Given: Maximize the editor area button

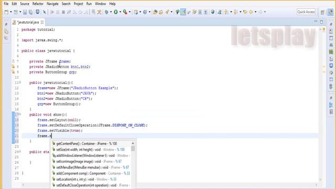Looking at the screenshot, I should pos(321,22).
